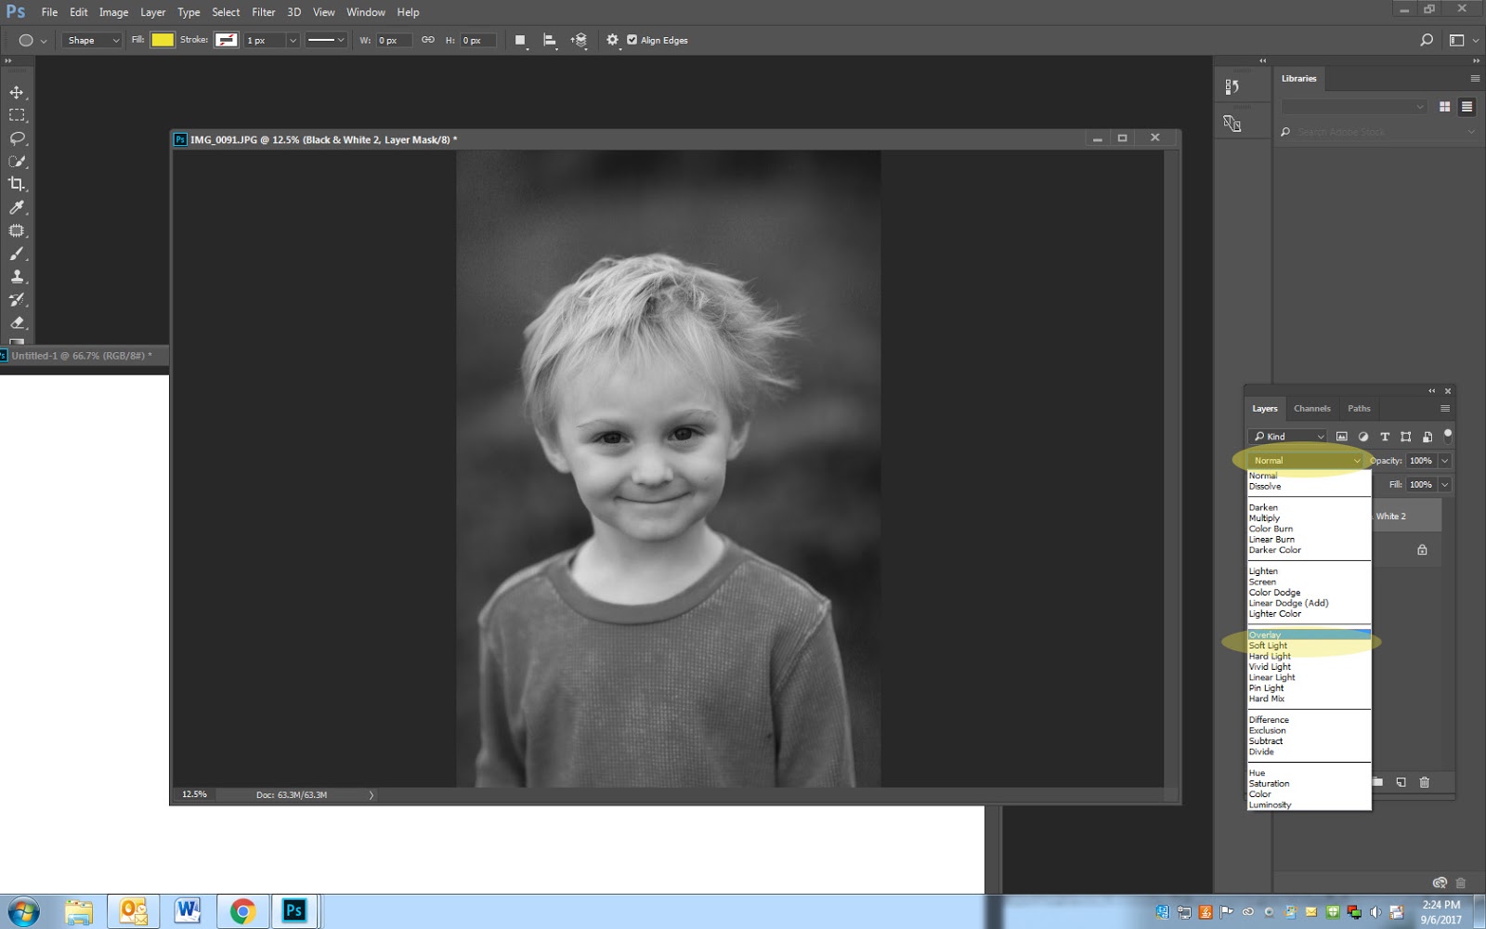Click the filter by type text icon
Image resolution: width=1486 pixels, height=929 pixels.
(1384, 436)
